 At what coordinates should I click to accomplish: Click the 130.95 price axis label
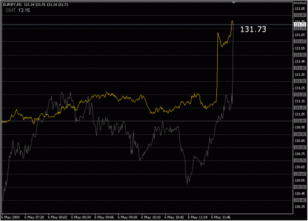point(300,127)
